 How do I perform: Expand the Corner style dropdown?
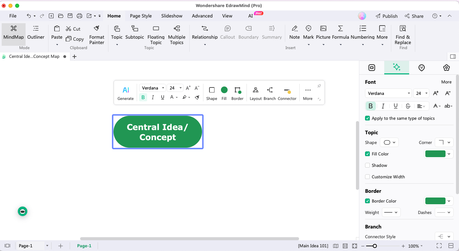444,142
